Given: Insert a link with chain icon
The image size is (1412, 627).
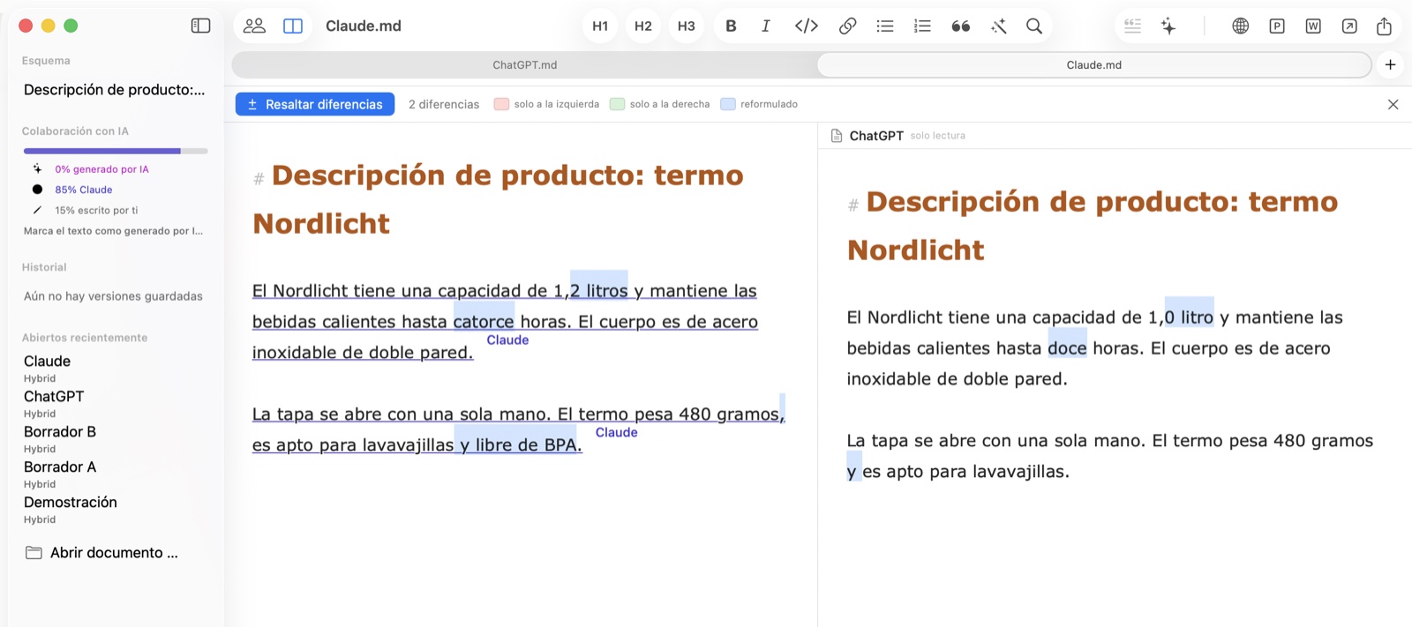Looking at the screenshot, I should point(847,26).
